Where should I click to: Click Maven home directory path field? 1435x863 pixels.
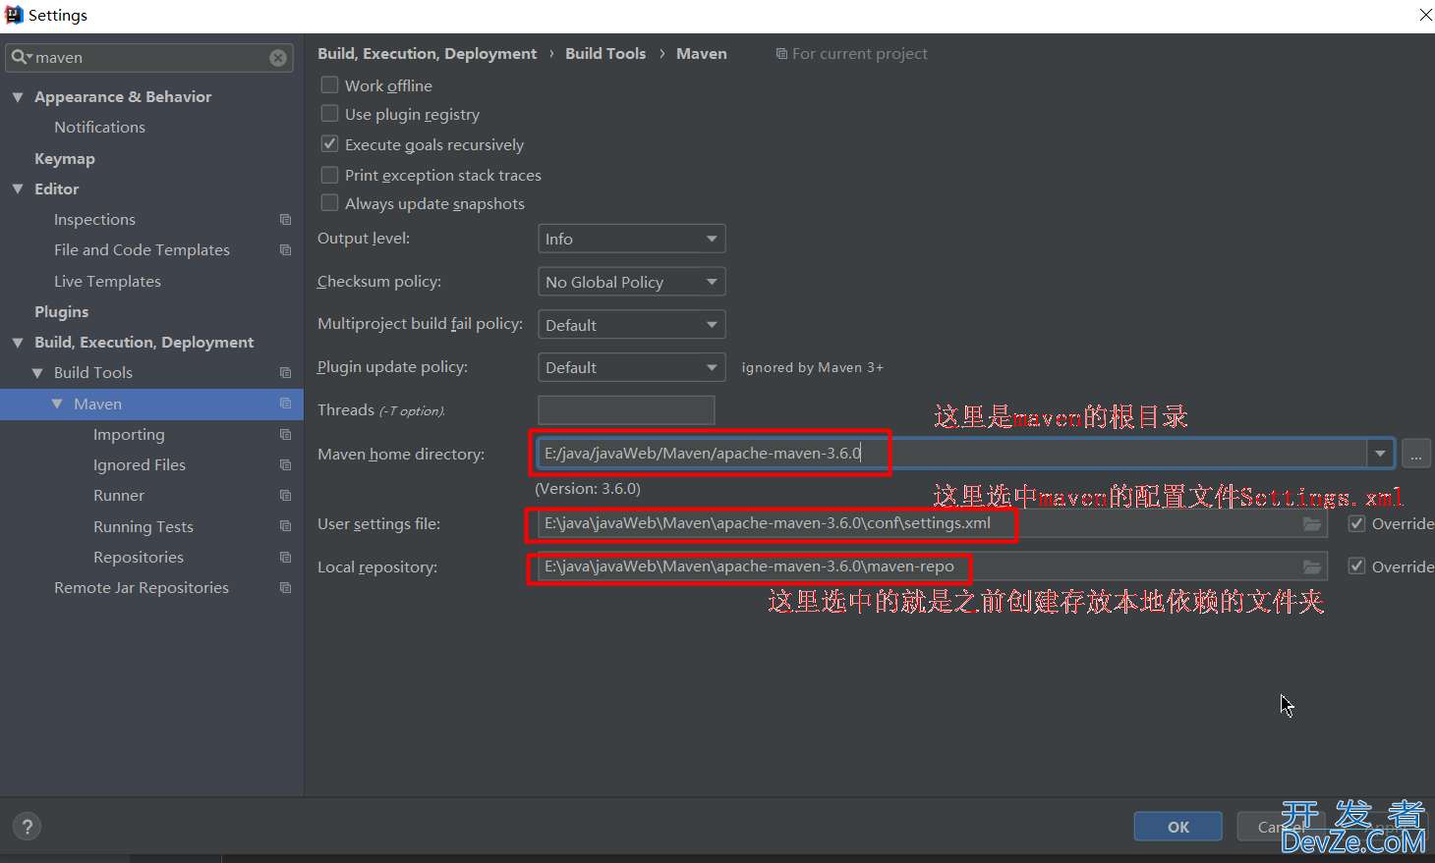tap(951, 454)
